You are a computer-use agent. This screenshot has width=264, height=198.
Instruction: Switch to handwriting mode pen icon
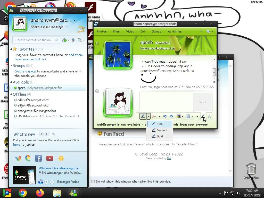click(203, 116)
